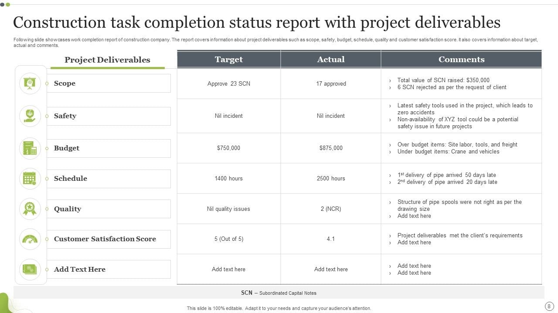Click the '5 (Out of 5)' target cell

[x=229, y=239]
